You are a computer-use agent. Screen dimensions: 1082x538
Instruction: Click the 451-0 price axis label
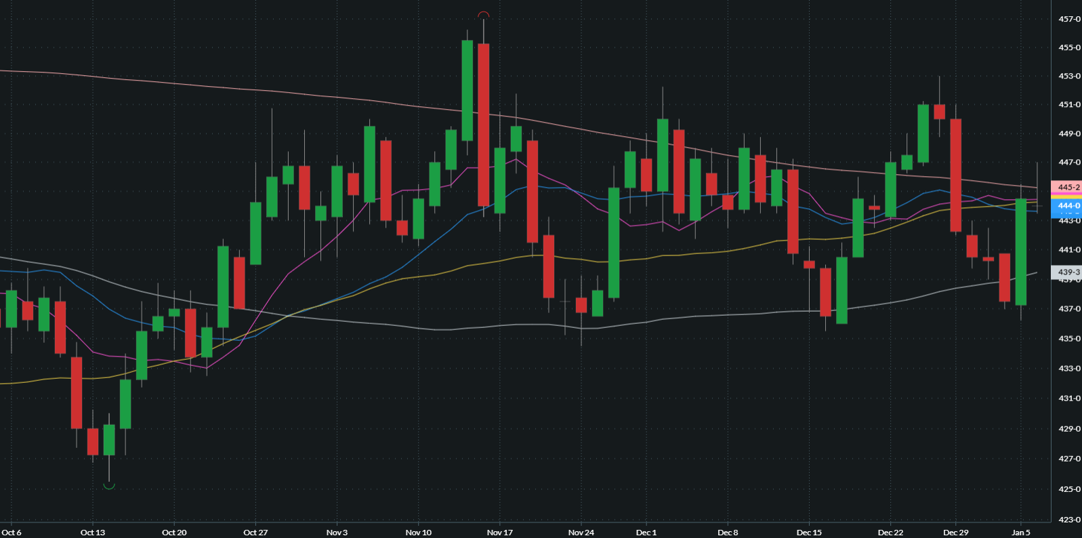1070,104
